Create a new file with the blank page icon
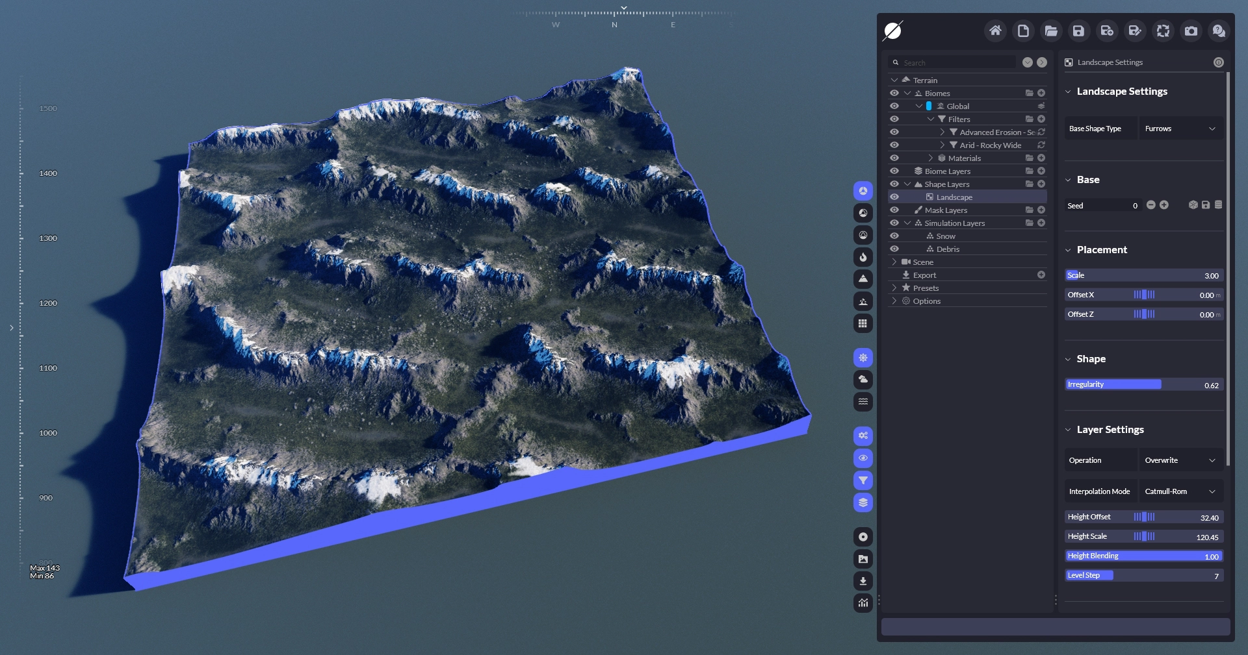1248x655 pixels. tap(1023, 31)
